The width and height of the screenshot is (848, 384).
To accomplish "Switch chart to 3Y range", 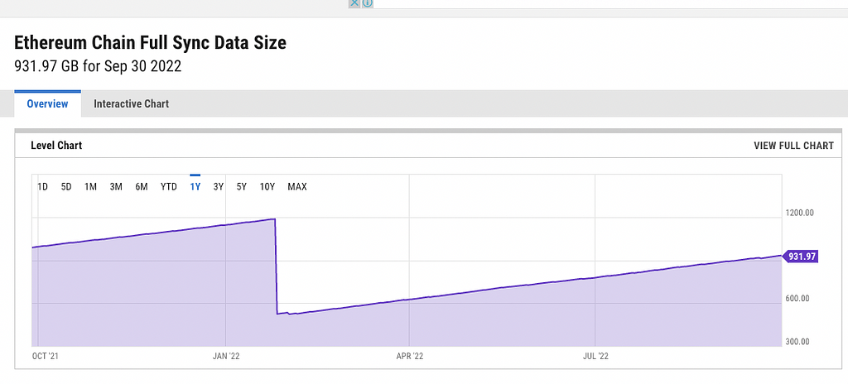I will coord(219,187).
